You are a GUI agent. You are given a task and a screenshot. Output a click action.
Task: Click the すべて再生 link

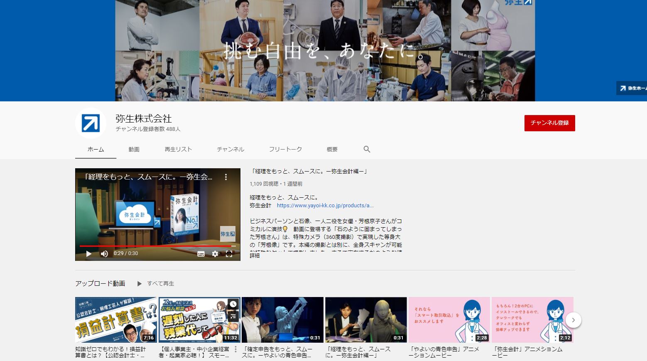click(160, 284)
